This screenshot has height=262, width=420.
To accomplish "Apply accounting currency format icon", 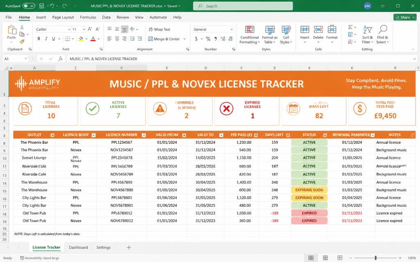I will [x=196, y=39].
